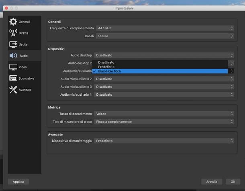This screenshot has width=245, height=191.
Task: Open the Frequenza di campionamento dropdown
Action: pos(165,28)
